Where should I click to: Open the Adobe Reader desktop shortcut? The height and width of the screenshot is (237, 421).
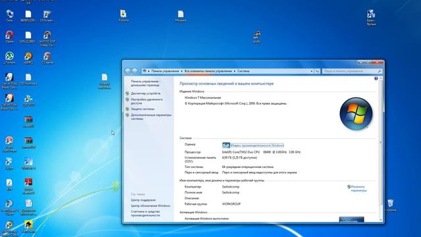click(x=28, y=186)
